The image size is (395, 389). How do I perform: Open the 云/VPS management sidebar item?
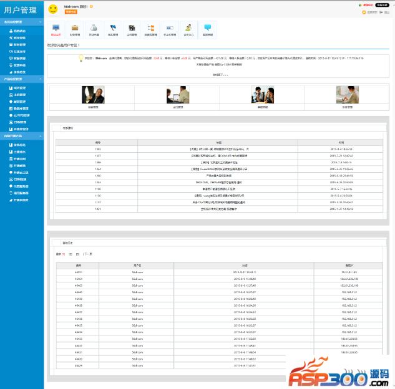tap(19, 115)
